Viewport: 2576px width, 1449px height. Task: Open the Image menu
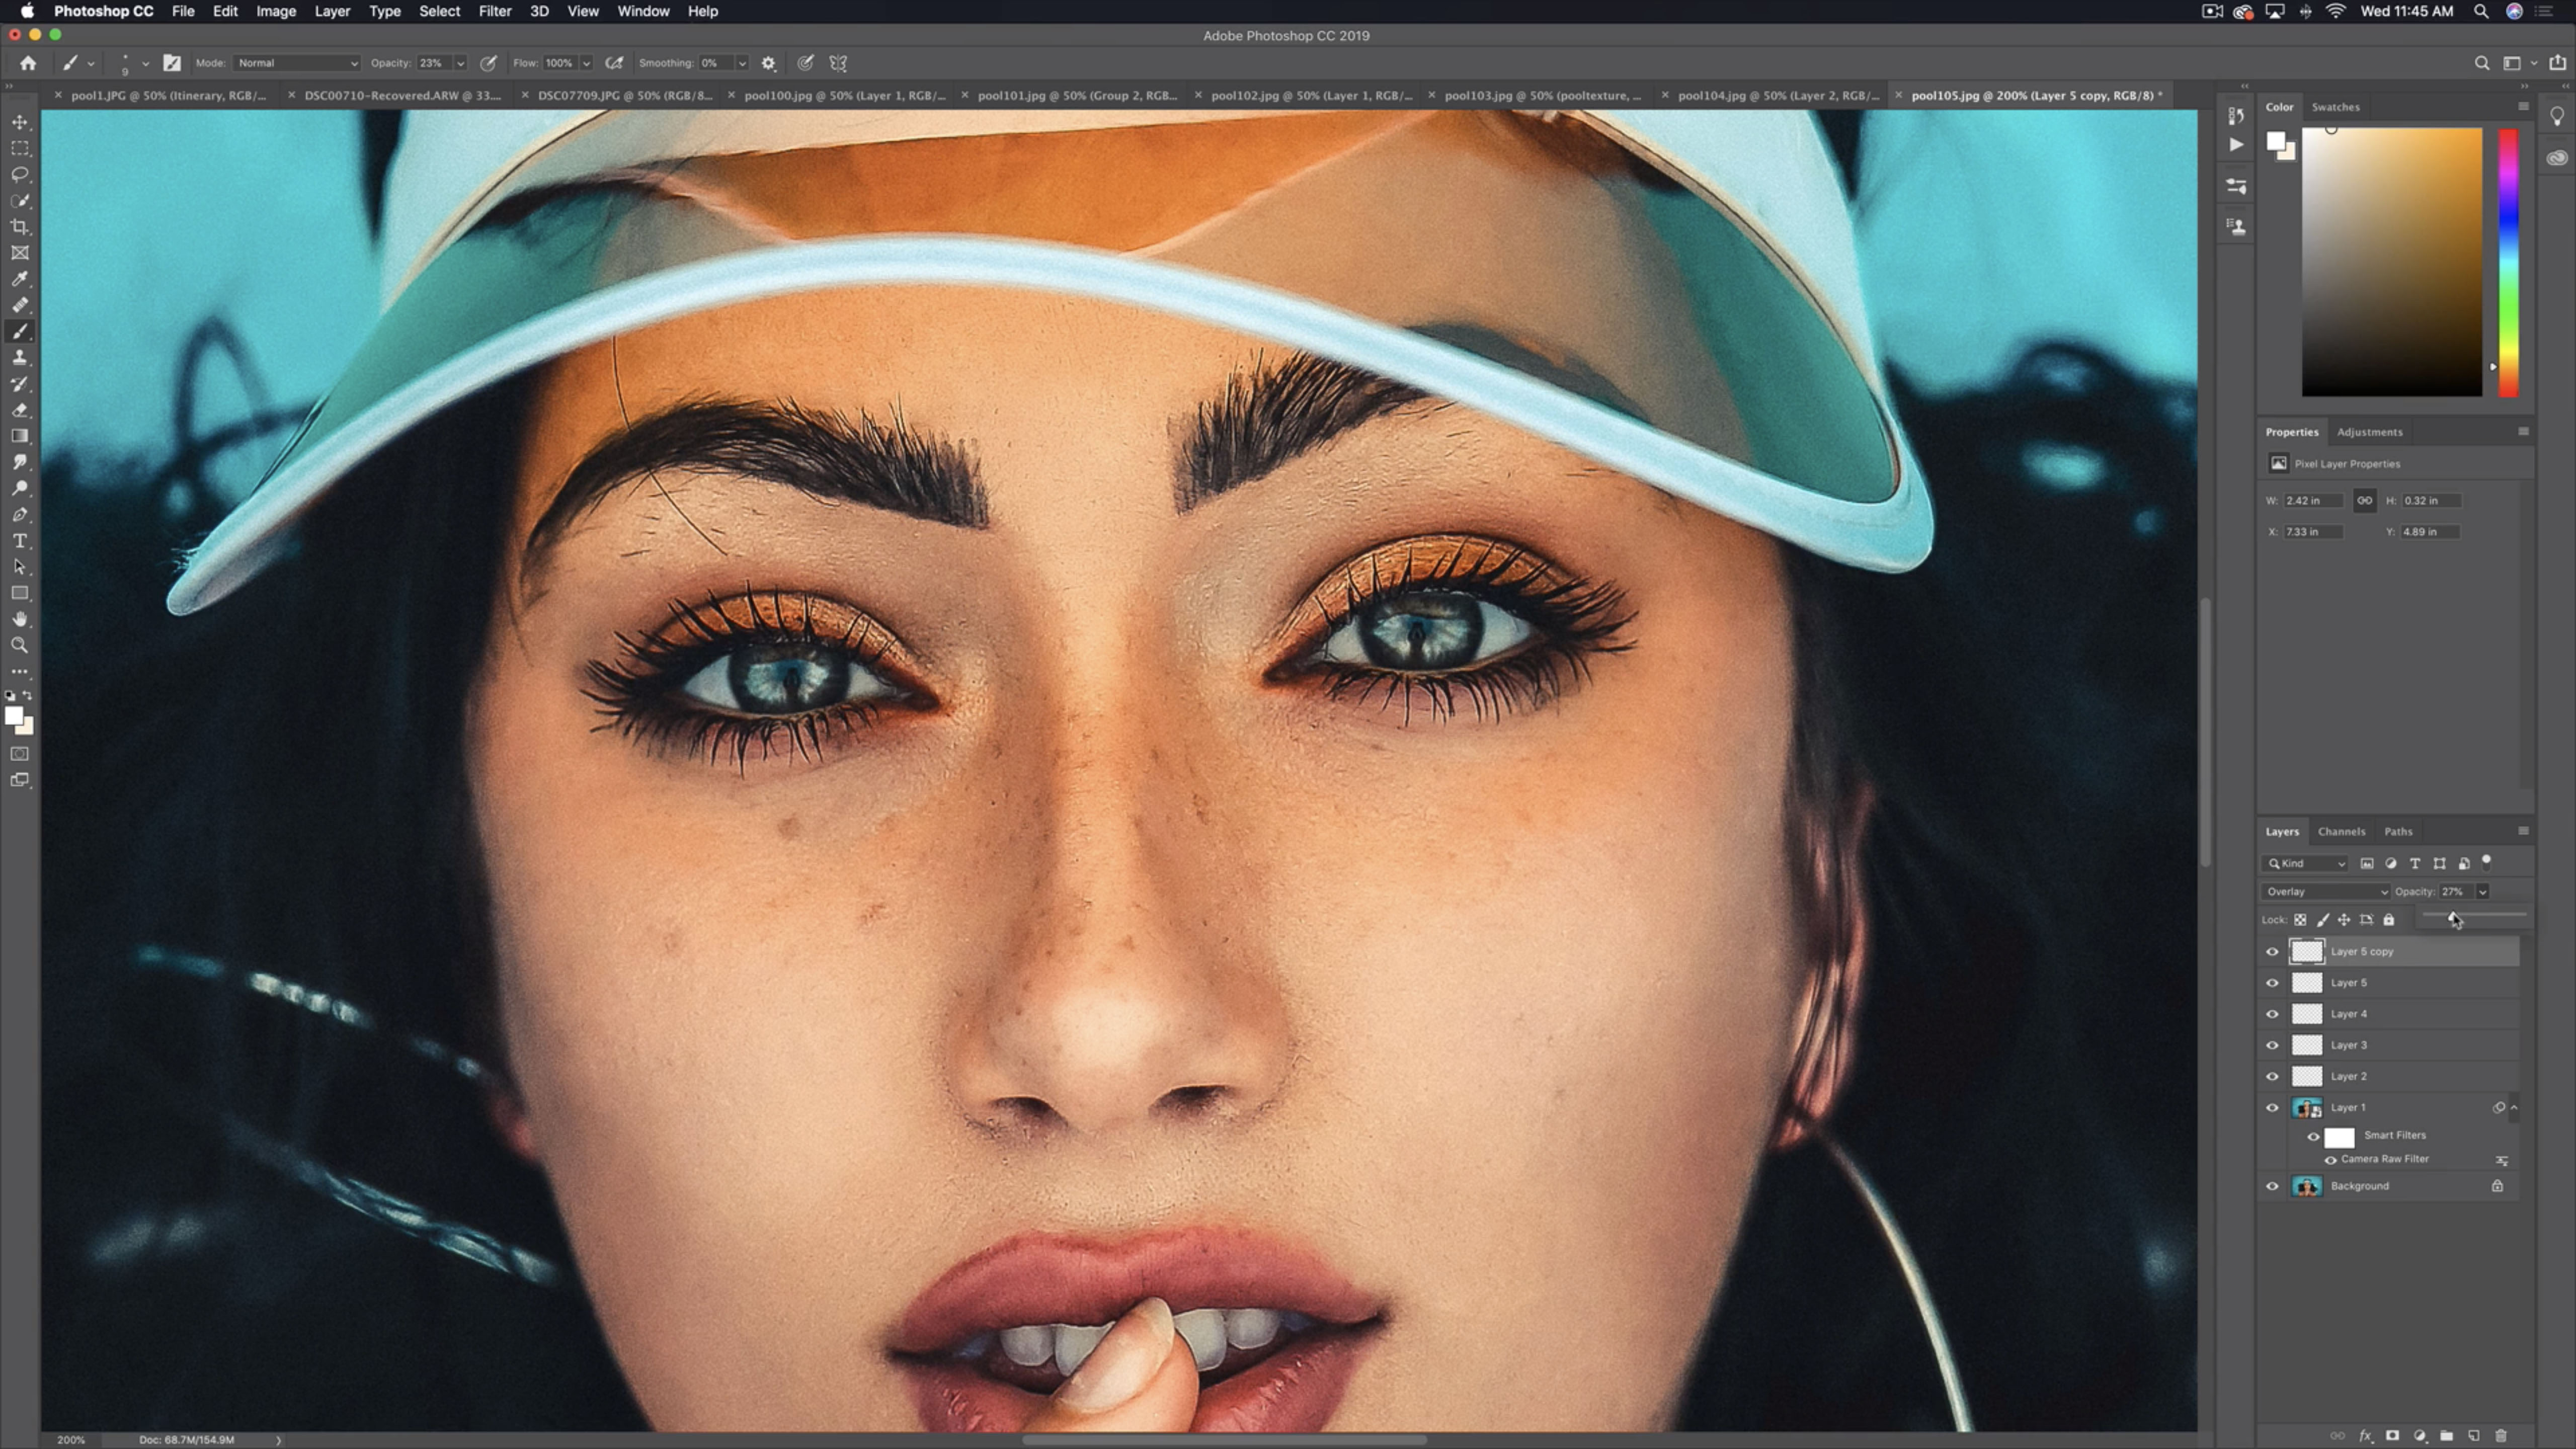[x=275, y=11]
